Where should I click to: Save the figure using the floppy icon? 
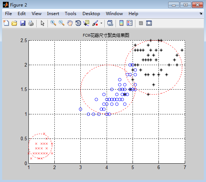(23, 23)
